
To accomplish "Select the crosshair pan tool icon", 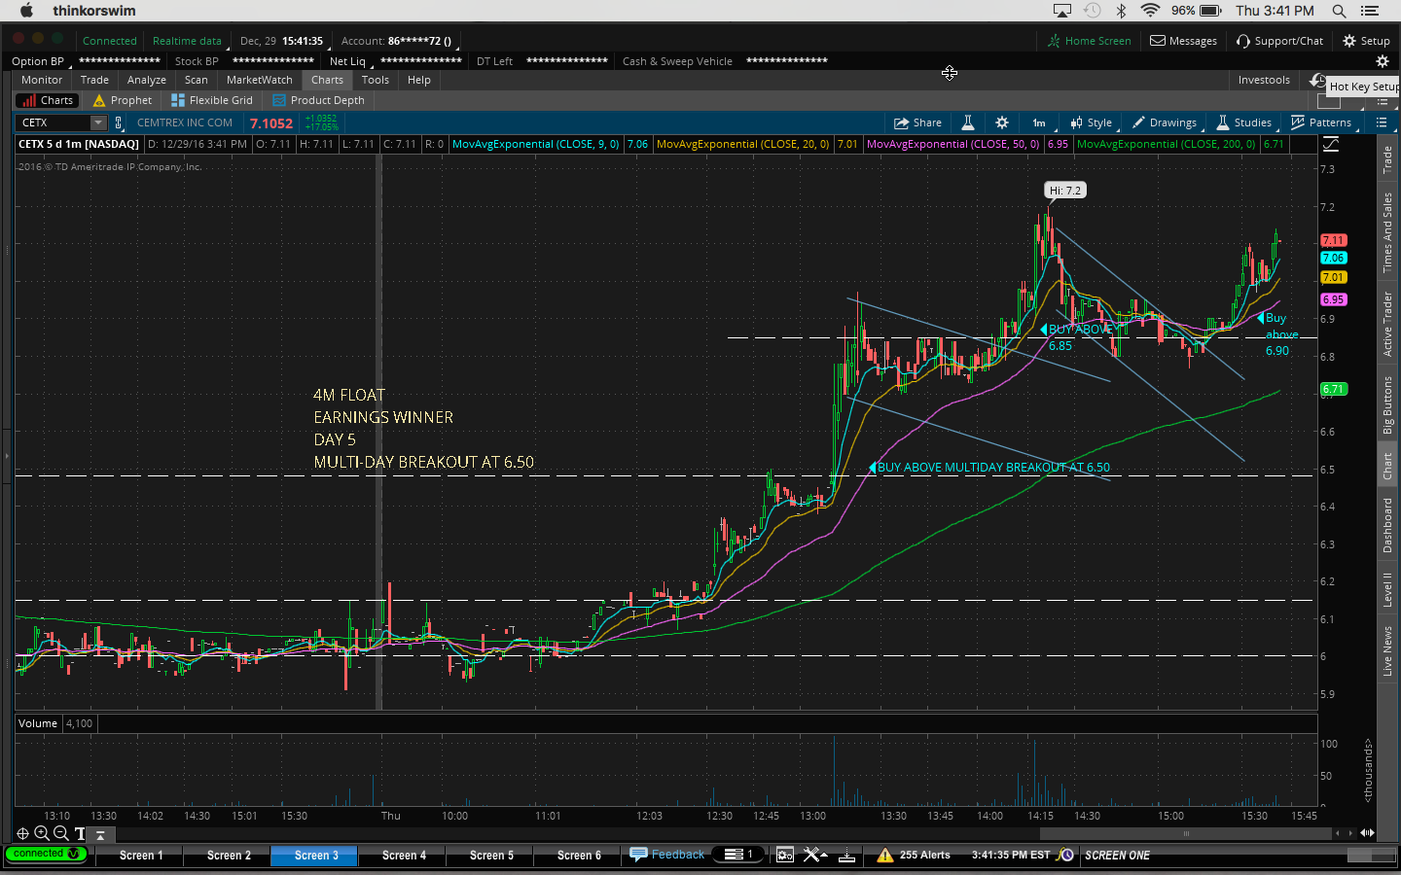I will (x=22, y=833).
